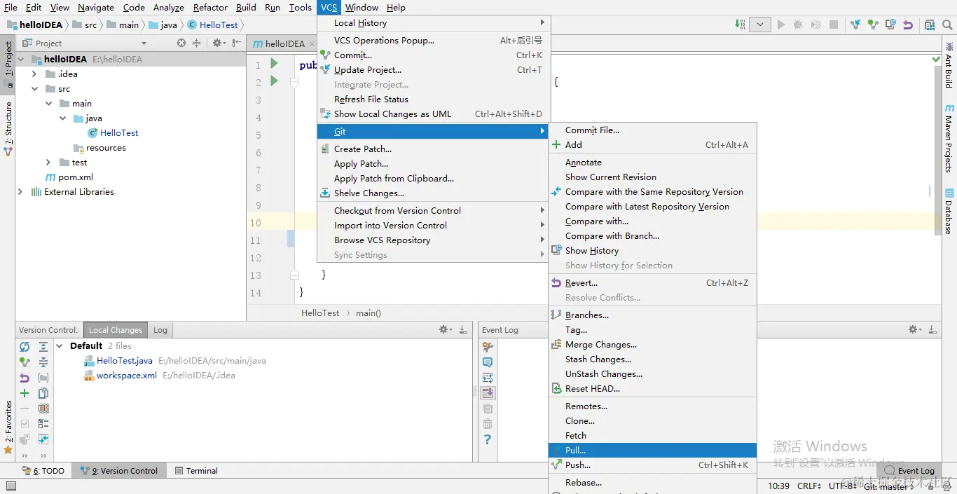
Task: Open the run configuration dropdown
Action: coord(760,25)
